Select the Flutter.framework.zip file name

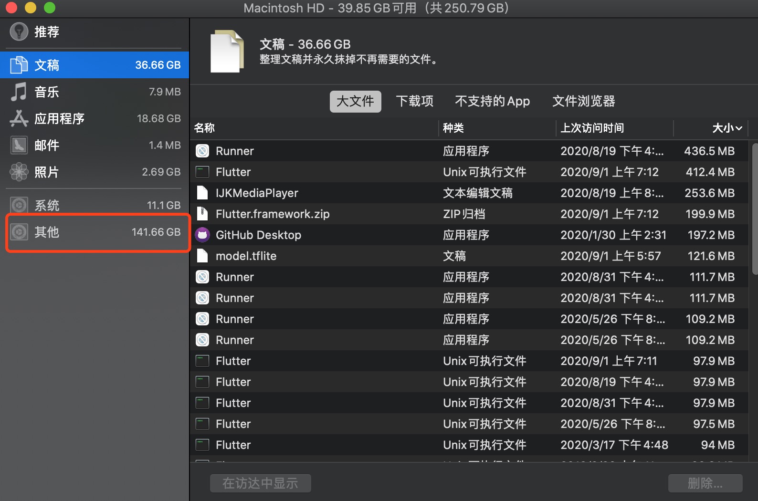(273, 214)
